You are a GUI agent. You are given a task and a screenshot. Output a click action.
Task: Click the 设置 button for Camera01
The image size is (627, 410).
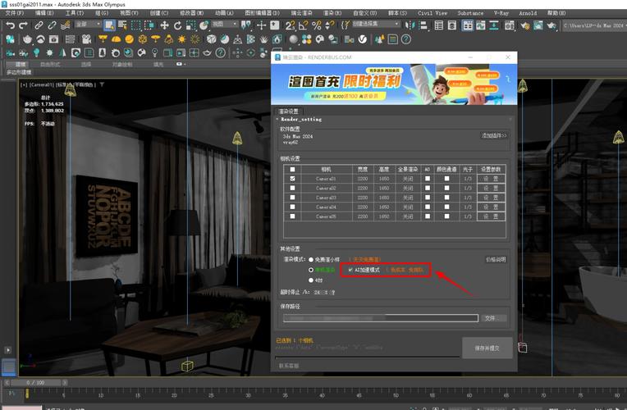[491, 179]
